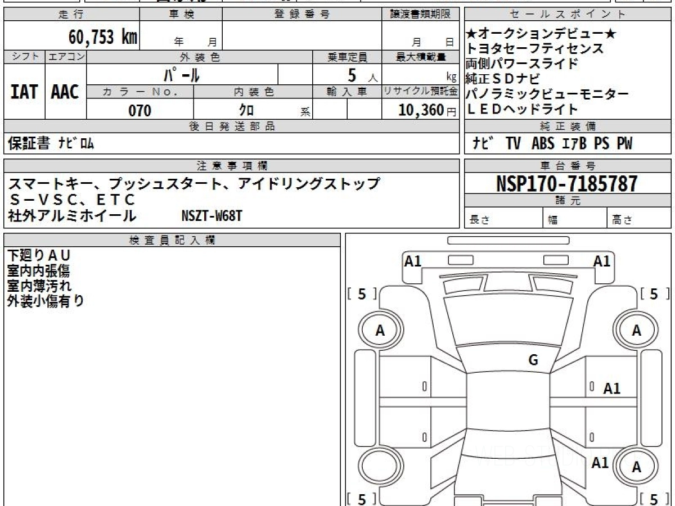Select the ★オークションデビュー★ sales point line

click(x=541, y=34)
